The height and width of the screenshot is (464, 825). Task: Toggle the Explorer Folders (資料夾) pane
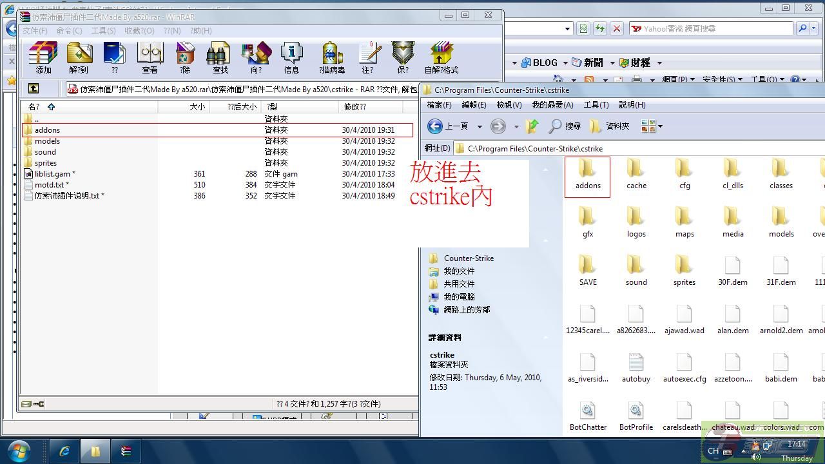point(610,126)
